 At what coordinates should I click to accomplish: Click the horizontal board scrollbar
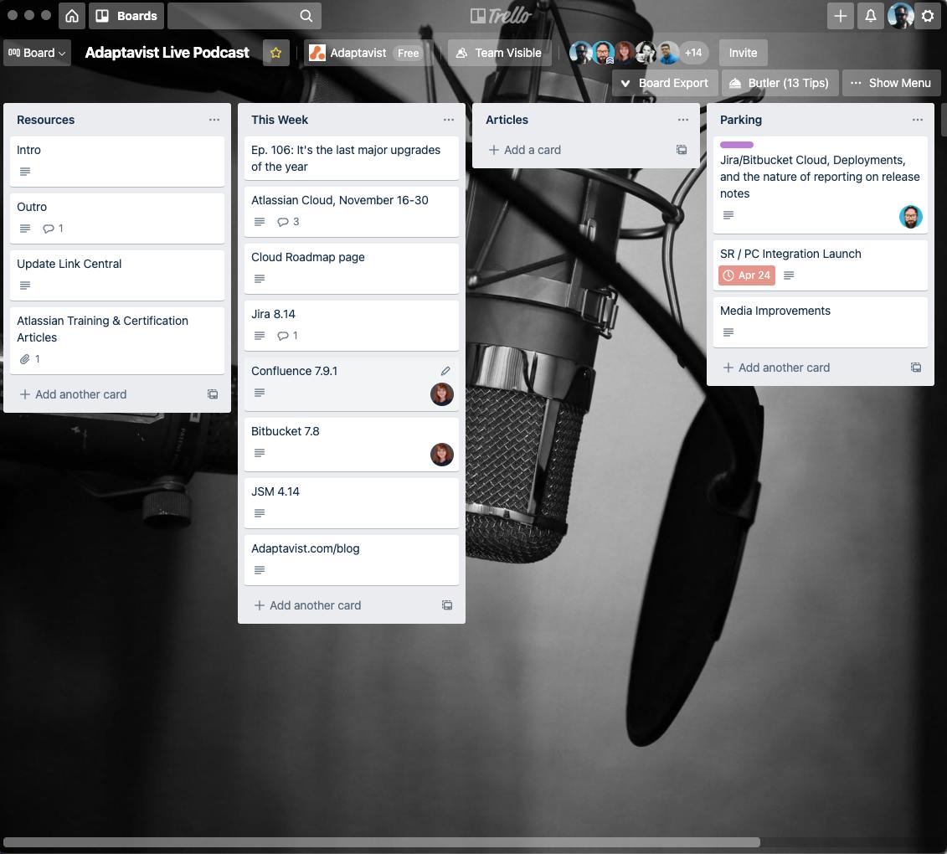382,842
